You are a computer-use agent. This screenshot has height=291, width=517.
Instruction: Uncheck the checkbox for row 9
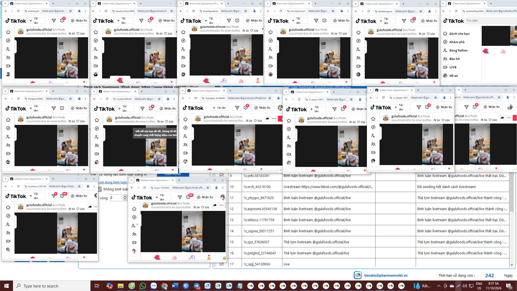(221, 176)
